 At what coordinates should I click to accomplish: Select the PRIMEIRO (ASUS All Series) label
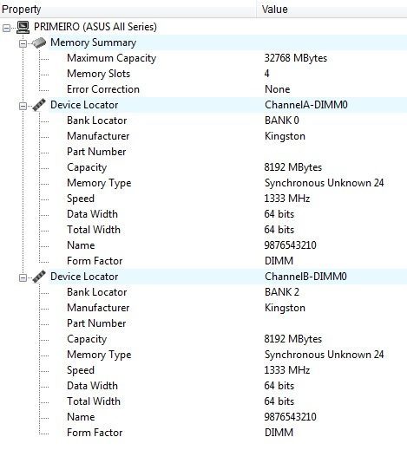95,27
